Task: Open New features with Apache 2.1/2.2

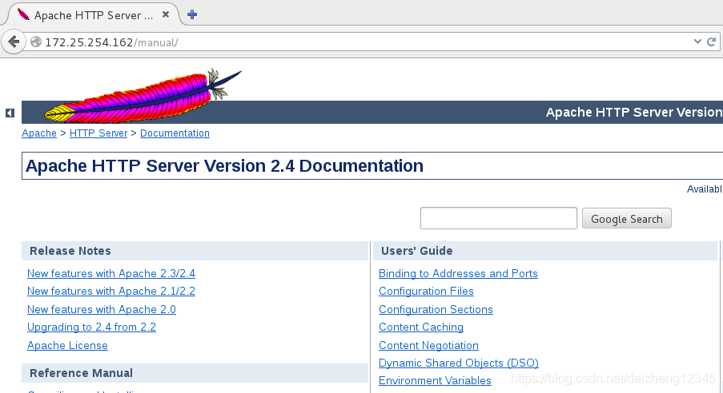Action: click(111, 292)
